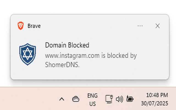The height and width of the screenshot is (110, 176).
Task: Click the 'Brave' app name label
Action: 34,26
